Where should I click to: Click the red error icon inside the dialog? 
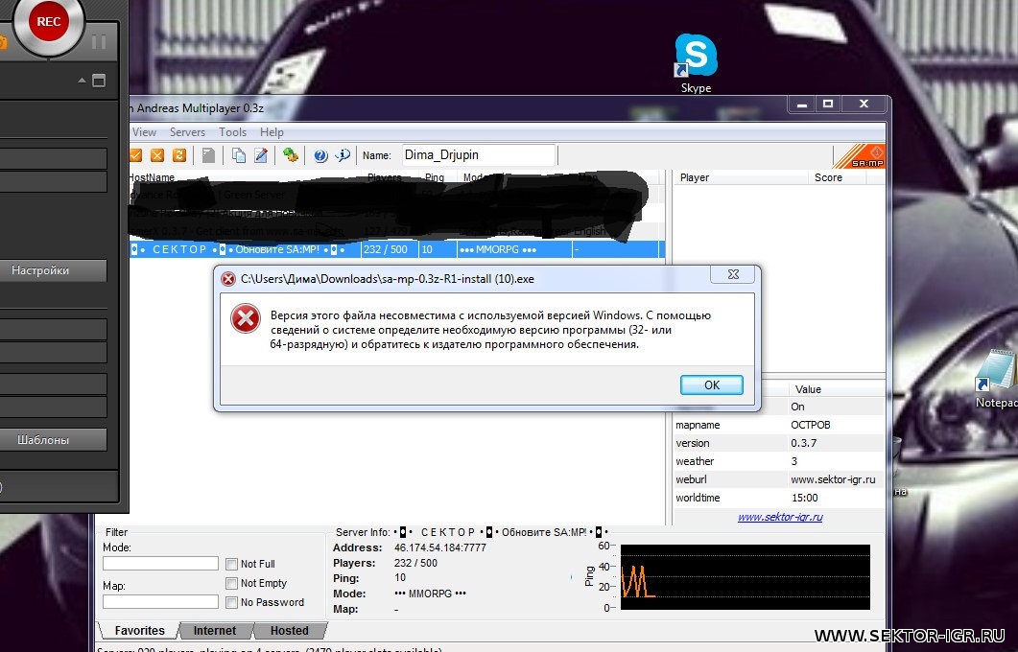point(246,318)
